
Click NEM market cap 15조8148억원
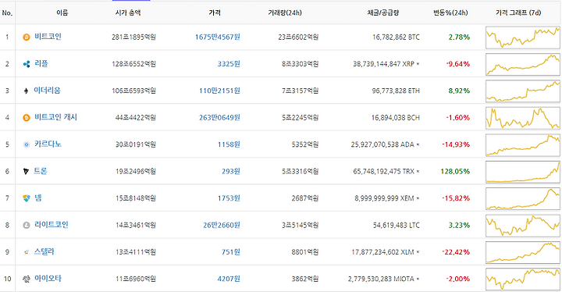coord(136,198)
